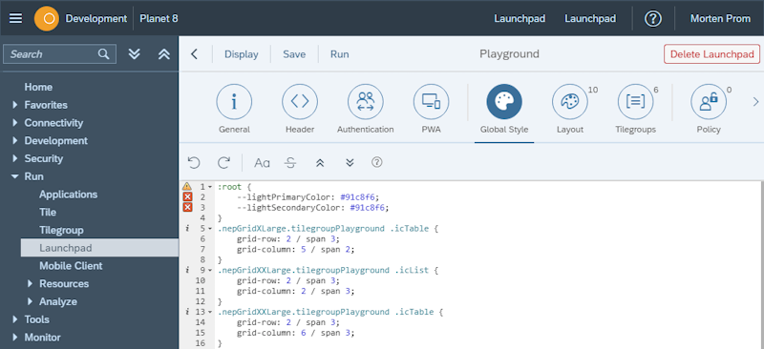Save the launchpad
Viewport: 764px width, 349px height.
coord(294,54)
